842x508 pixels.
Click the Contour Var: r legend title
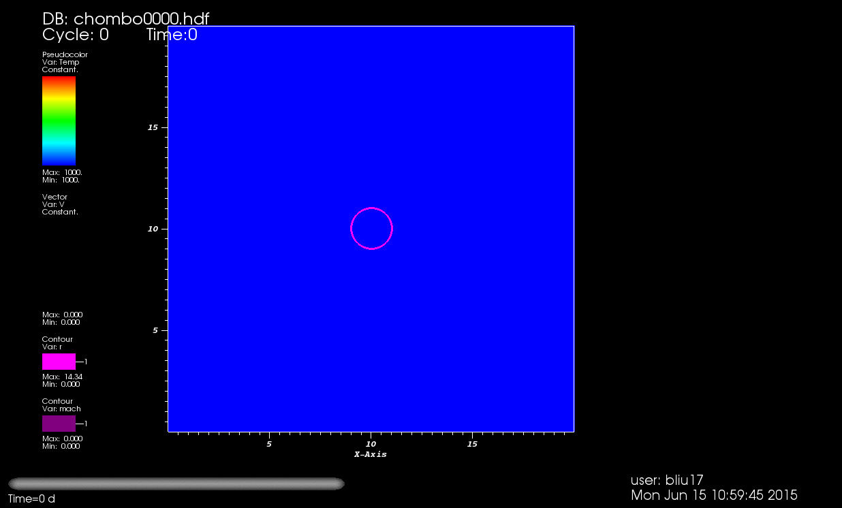coord(57,343)
